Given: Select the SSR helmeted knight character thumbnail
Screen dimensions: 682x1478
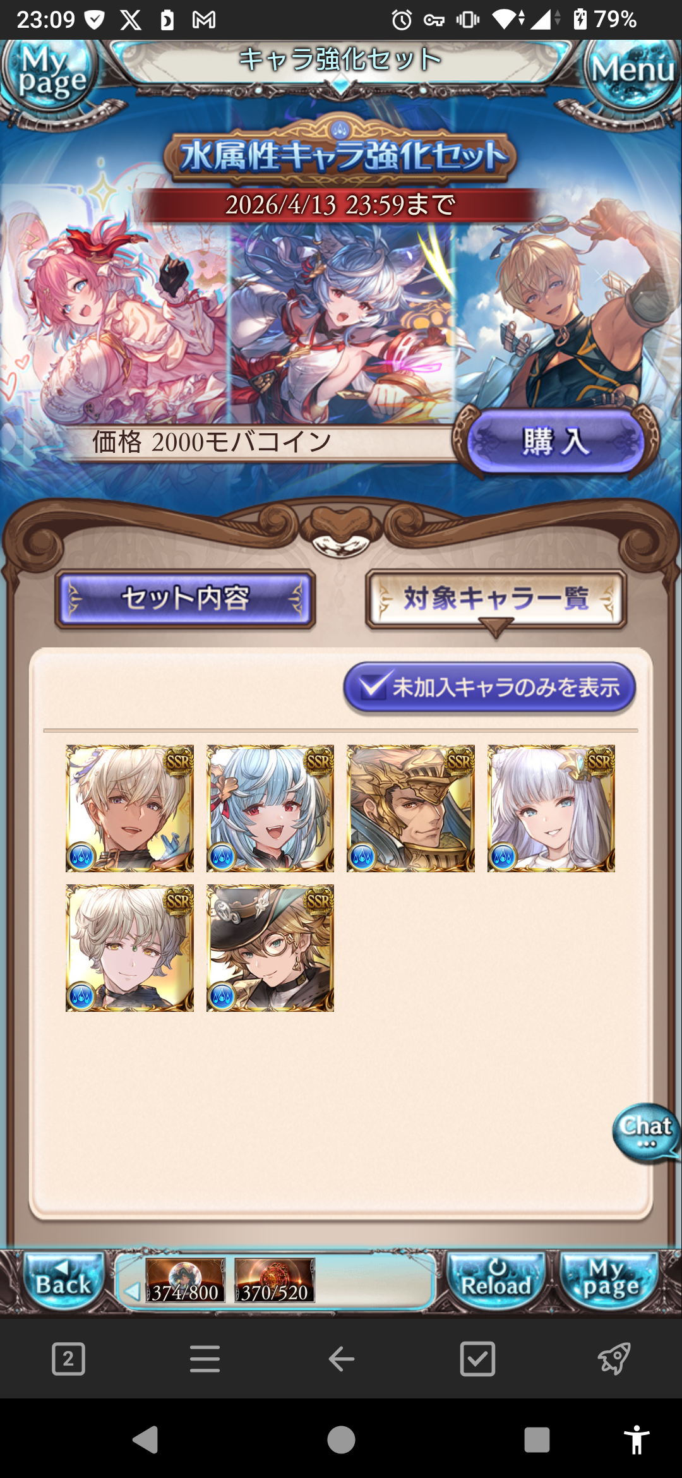Looking at the screenshot, I should click(x=410, y=808).
